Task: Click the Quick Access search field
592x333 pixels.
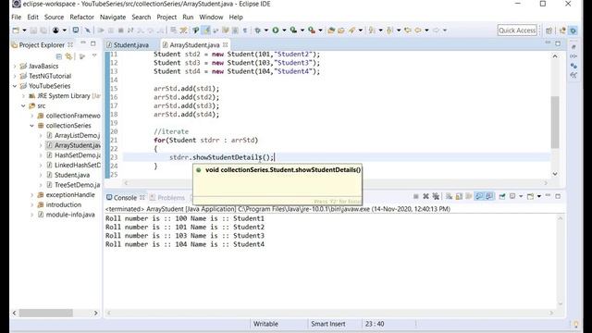Action: tap(517, 31)
